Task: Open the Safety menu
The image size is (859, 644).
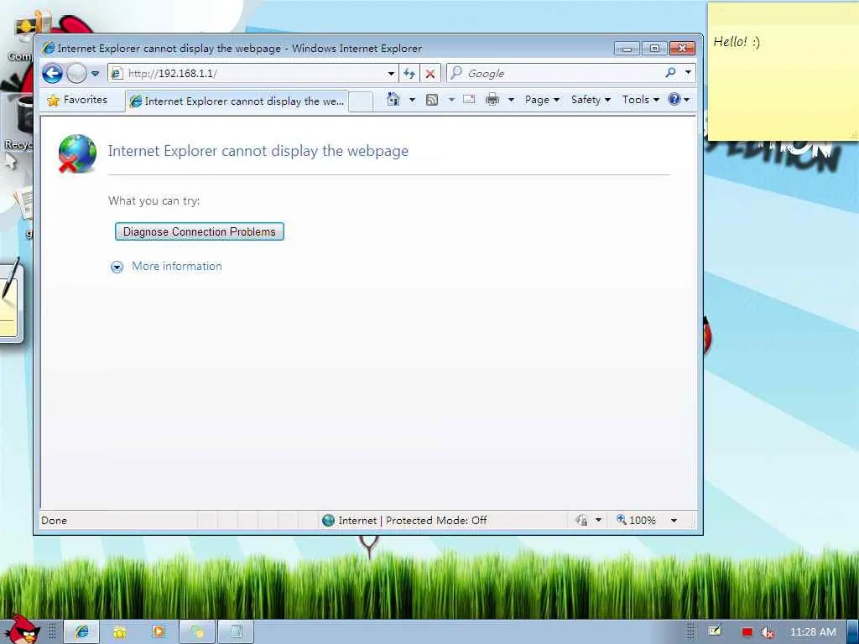Action: click(591, 100)
